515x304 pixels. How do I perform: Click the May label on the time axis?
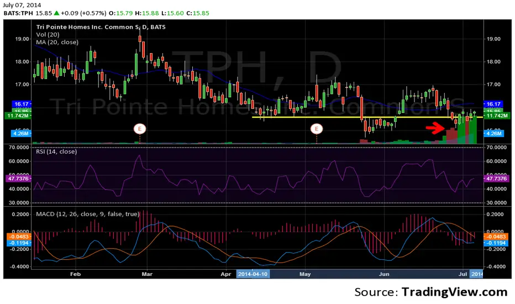305,274
